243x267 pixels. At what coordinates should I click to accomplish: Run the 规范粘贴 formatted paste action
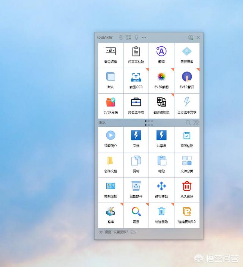point(187,140)
